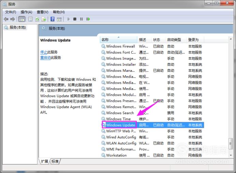Click the Export List toolbar icon
Image resolution: width=236 pixels, height=173 pixels.
44,19
